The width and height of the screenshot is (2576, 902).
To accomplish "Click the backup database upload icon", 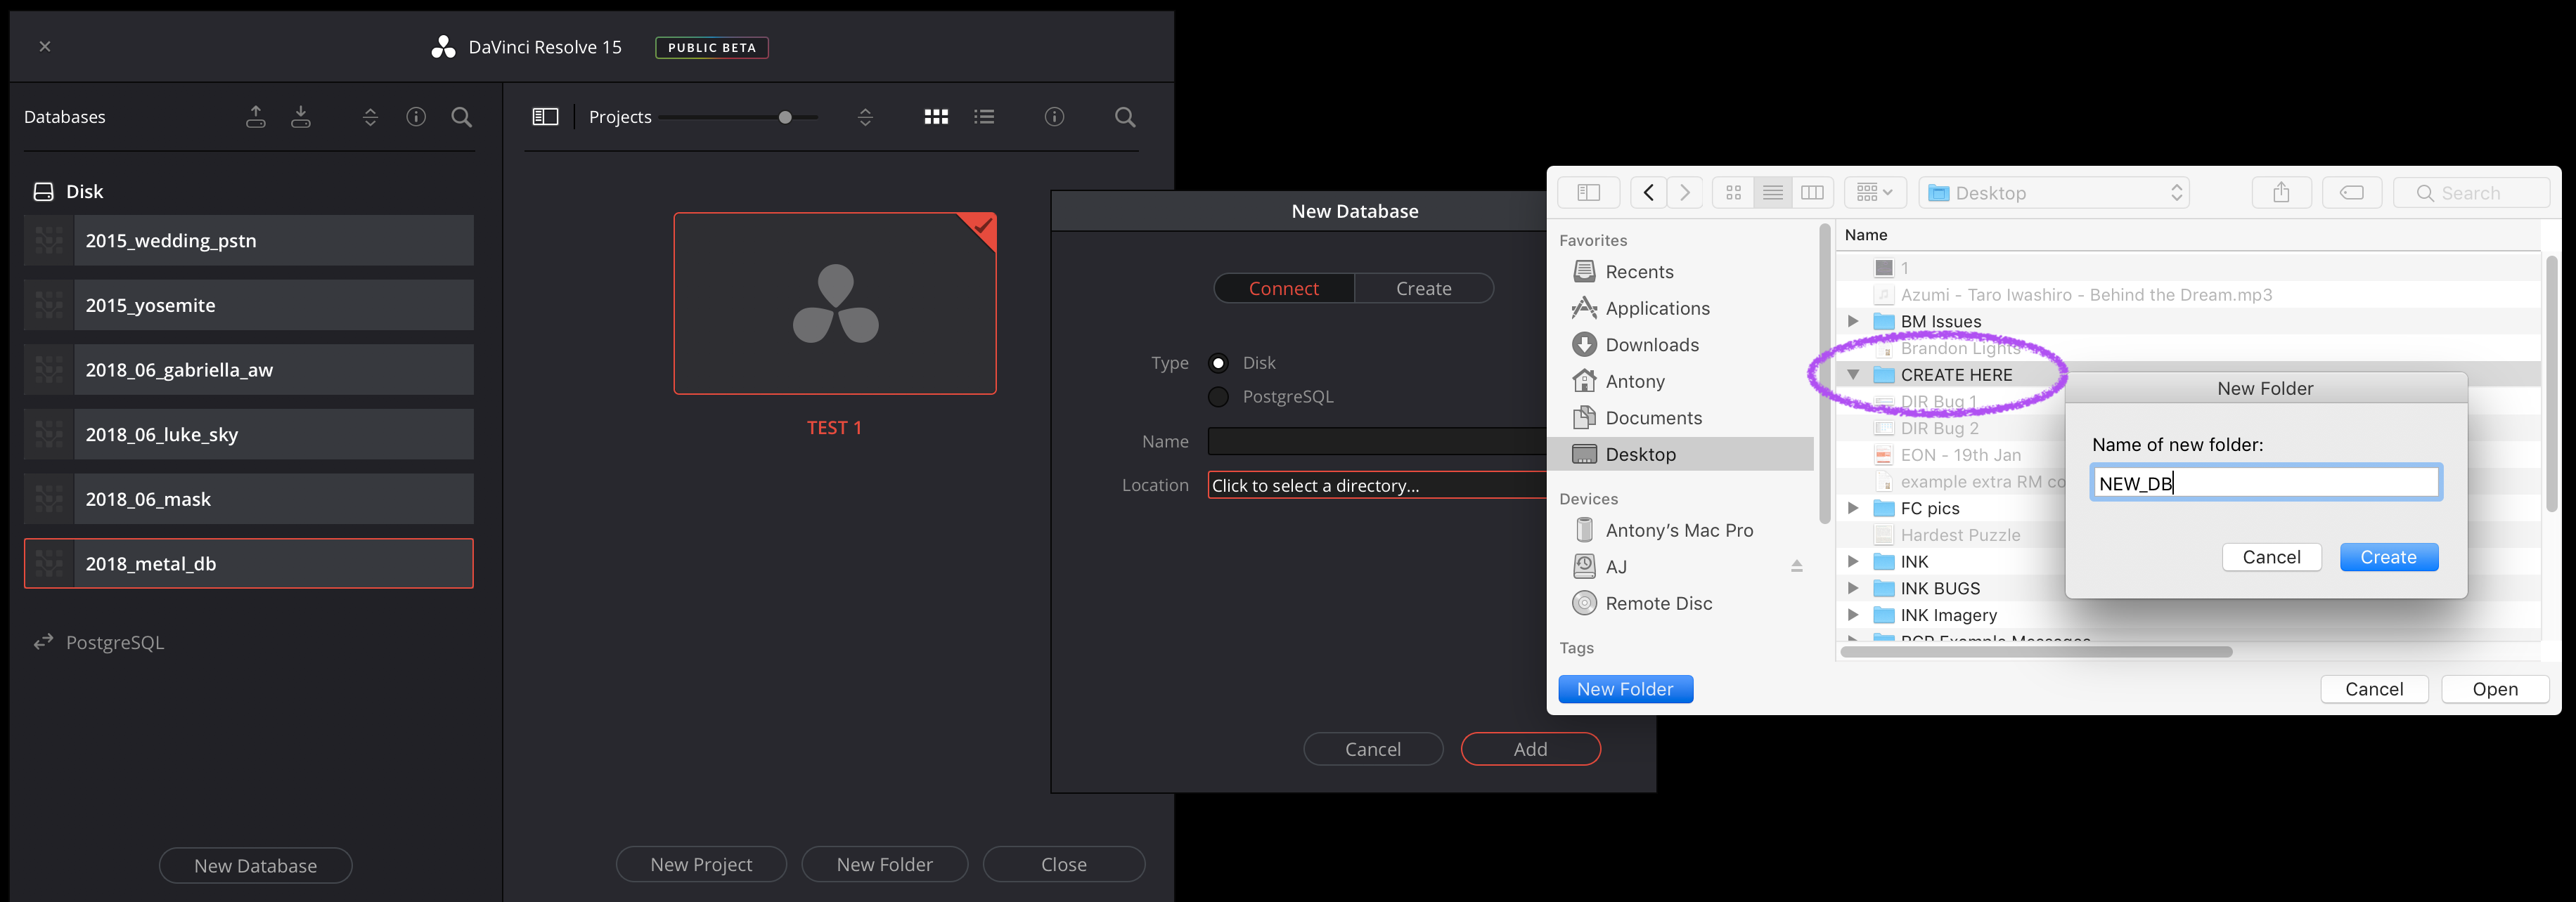I will pyautogui.click(x=256, y=117).
